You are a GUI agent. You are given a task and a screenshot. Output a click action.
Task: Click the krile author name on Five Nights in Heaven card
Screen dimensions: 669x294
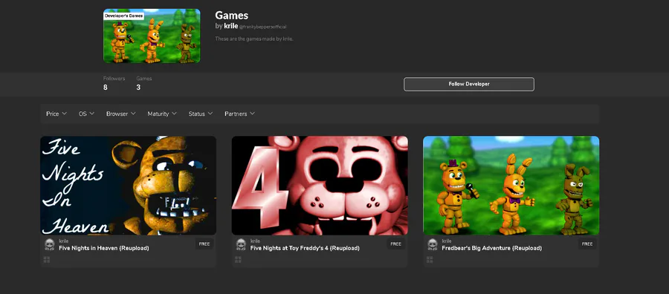pyautogui.click(x=64, y=241)
